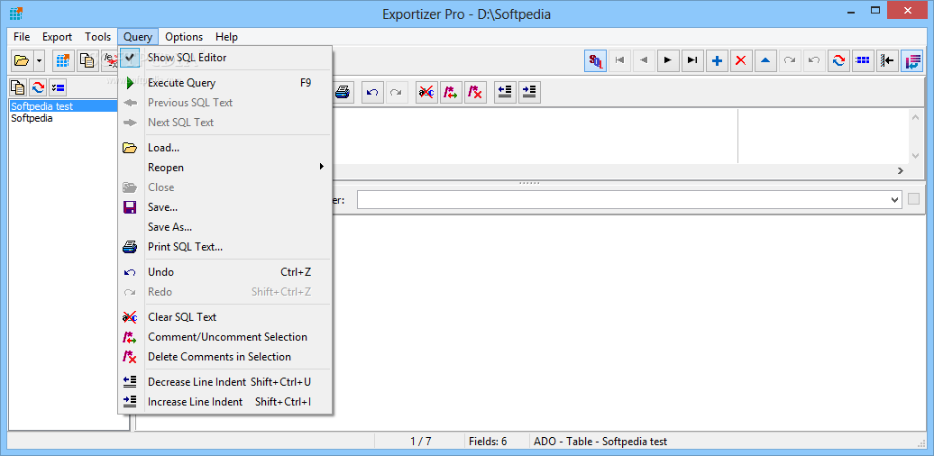Go to previous record arrow button
Viewport: 934px width, 456px height.
point(644,60)
